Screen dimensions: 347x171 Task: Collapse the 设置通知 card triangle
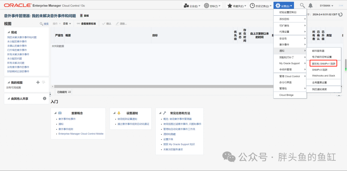click(x=114, y=113)
